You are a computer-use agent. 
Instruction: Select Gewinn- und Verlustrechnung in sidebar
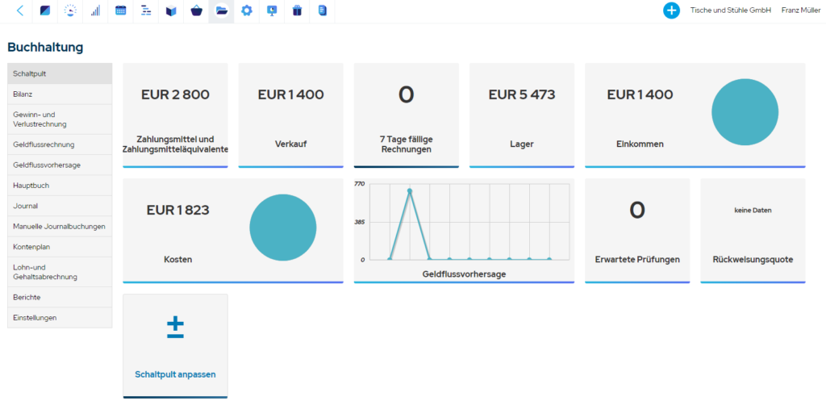(x=60, y=119)
